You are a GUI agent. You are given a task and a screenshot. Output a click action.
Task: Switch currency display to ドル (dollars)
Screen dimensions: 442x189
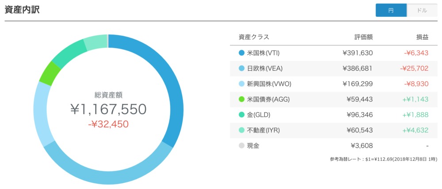(422, 11)
